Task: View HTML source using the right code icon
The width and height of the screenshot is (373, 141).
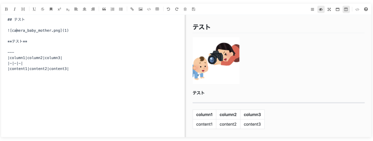Action: click(357, 9)
